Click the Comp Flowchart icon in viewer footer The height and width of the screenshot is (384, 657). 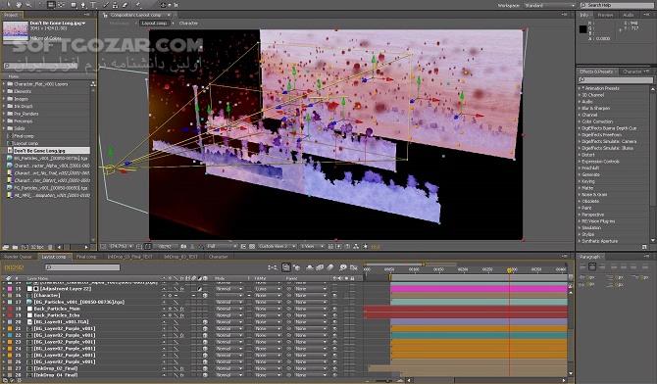point(356,246)
